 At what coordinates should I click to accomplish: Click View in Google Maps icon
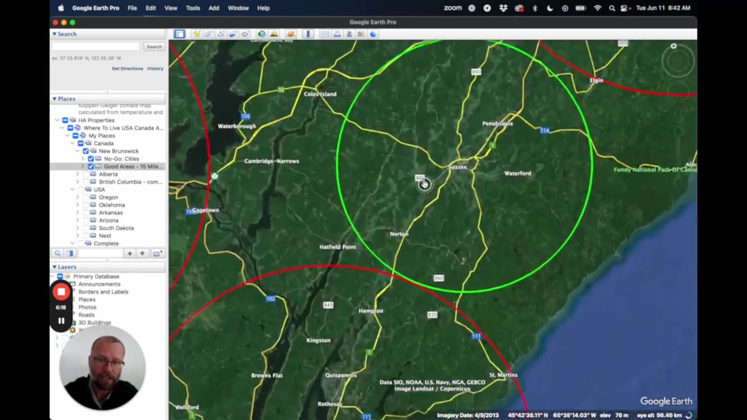361,34
